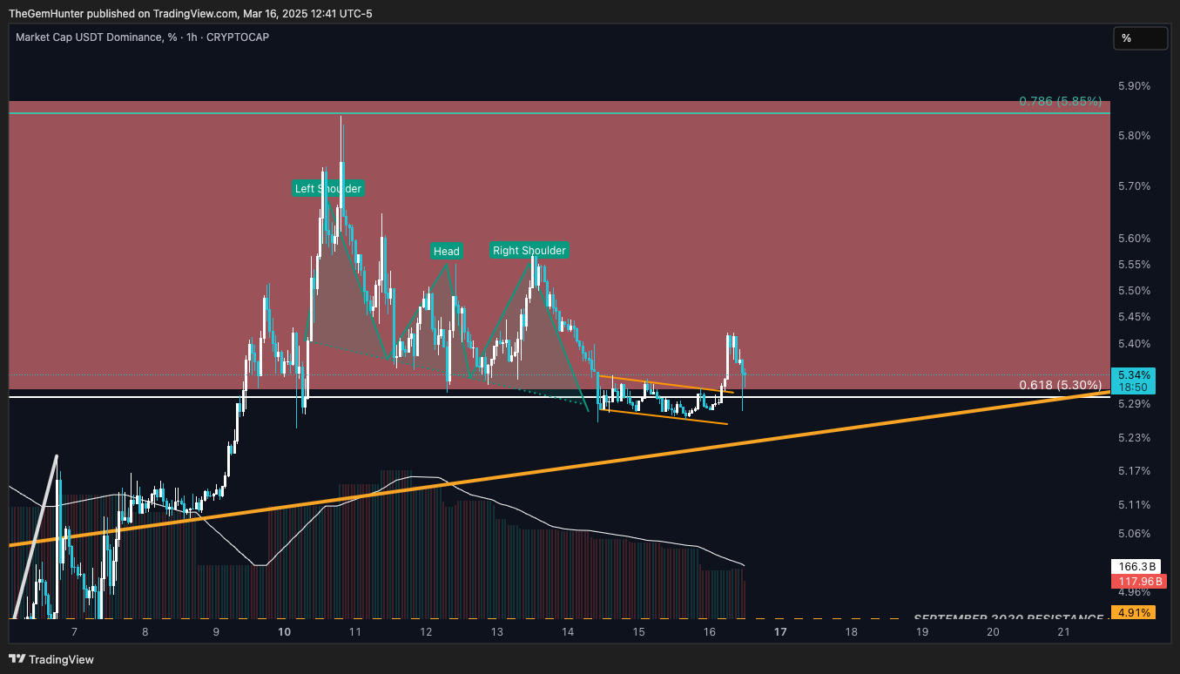Click bold date 10 on the time axis
Image resolution: width=1180 pixels, height=674 pixels.
pos(284,631)
